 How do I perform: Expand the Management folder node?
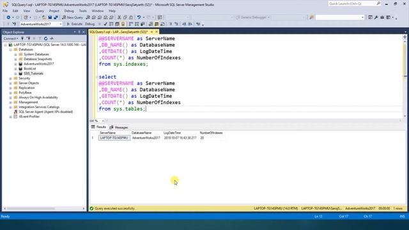[x=10, y=102]
